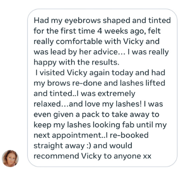Click the smiley ":)" after "straight away"
182x182 pixels.
(89, 146)
